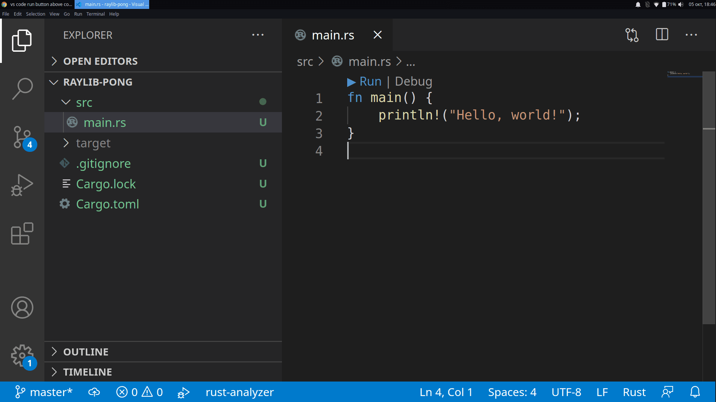The width and height of the screenshot is (716, 402).
Task: Click Publish to cloud icon in status bar
Action: point(94,392)
